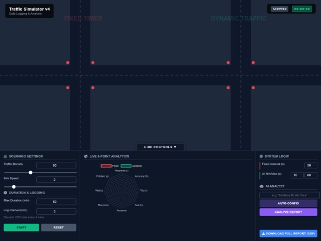The width and height of the screenshot is (321, 241).
Task: Click the 'Endless Rush Hour' scenario prompt field
Action: [x=289, y=195]
